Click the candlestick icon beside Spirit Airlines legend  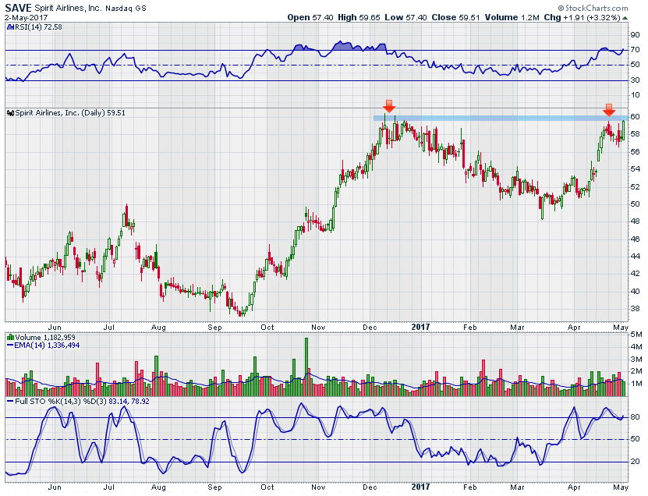9,113
